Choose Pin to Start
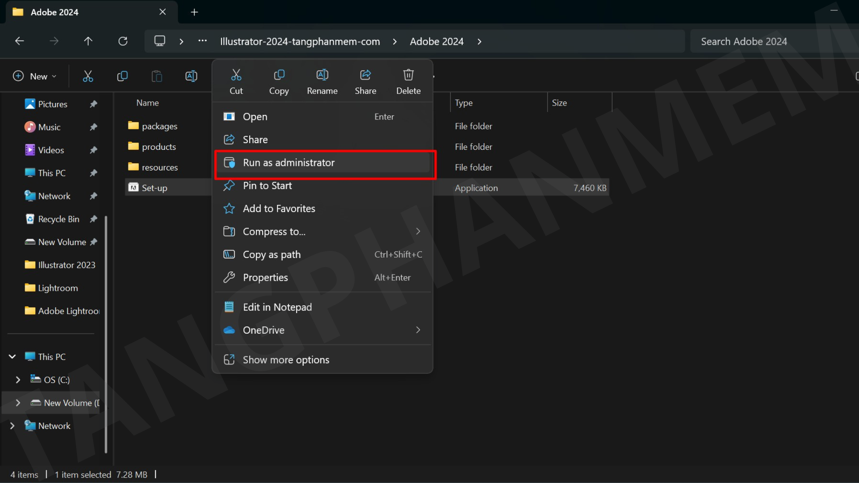859x483 pixels. click(x=322, y=186)
